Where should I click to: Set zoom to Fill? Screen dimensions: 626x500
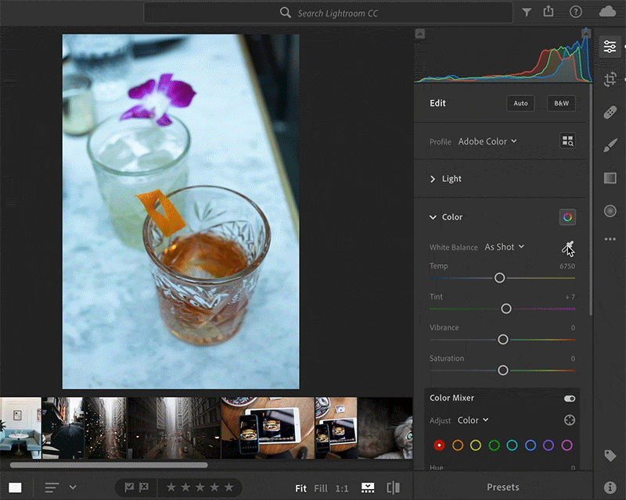pos(321,488)
